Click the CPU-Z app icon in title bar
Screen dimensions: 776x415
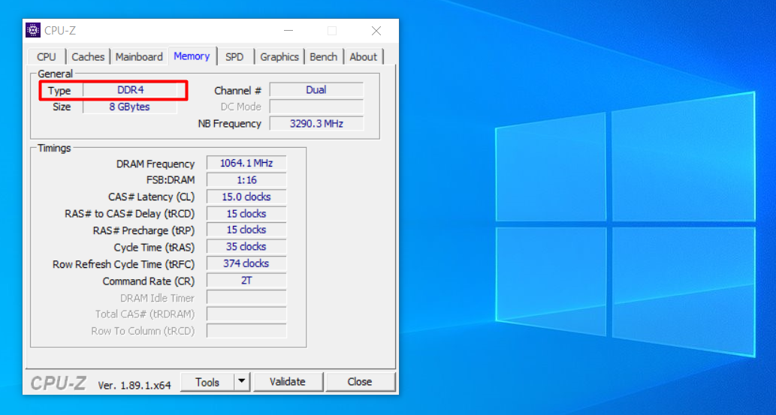33,31
